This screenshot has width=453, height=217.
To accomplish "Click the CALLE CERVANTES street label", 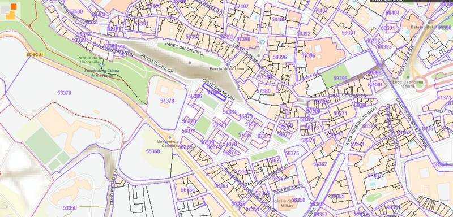I will [347, 95].
